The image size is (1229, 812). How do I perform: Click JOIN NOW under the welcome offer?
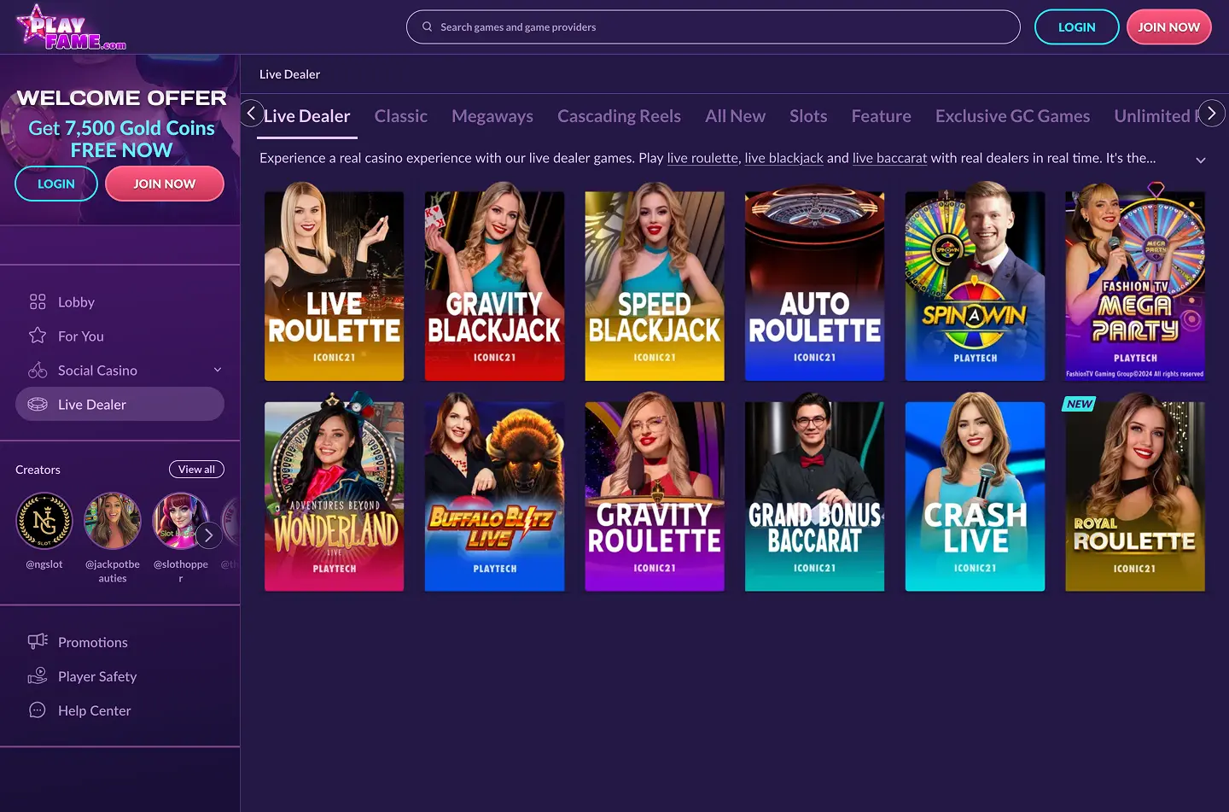[165, 184]
